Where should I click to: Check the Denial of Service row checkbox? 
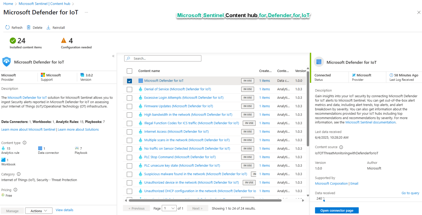tap(129, 89)
